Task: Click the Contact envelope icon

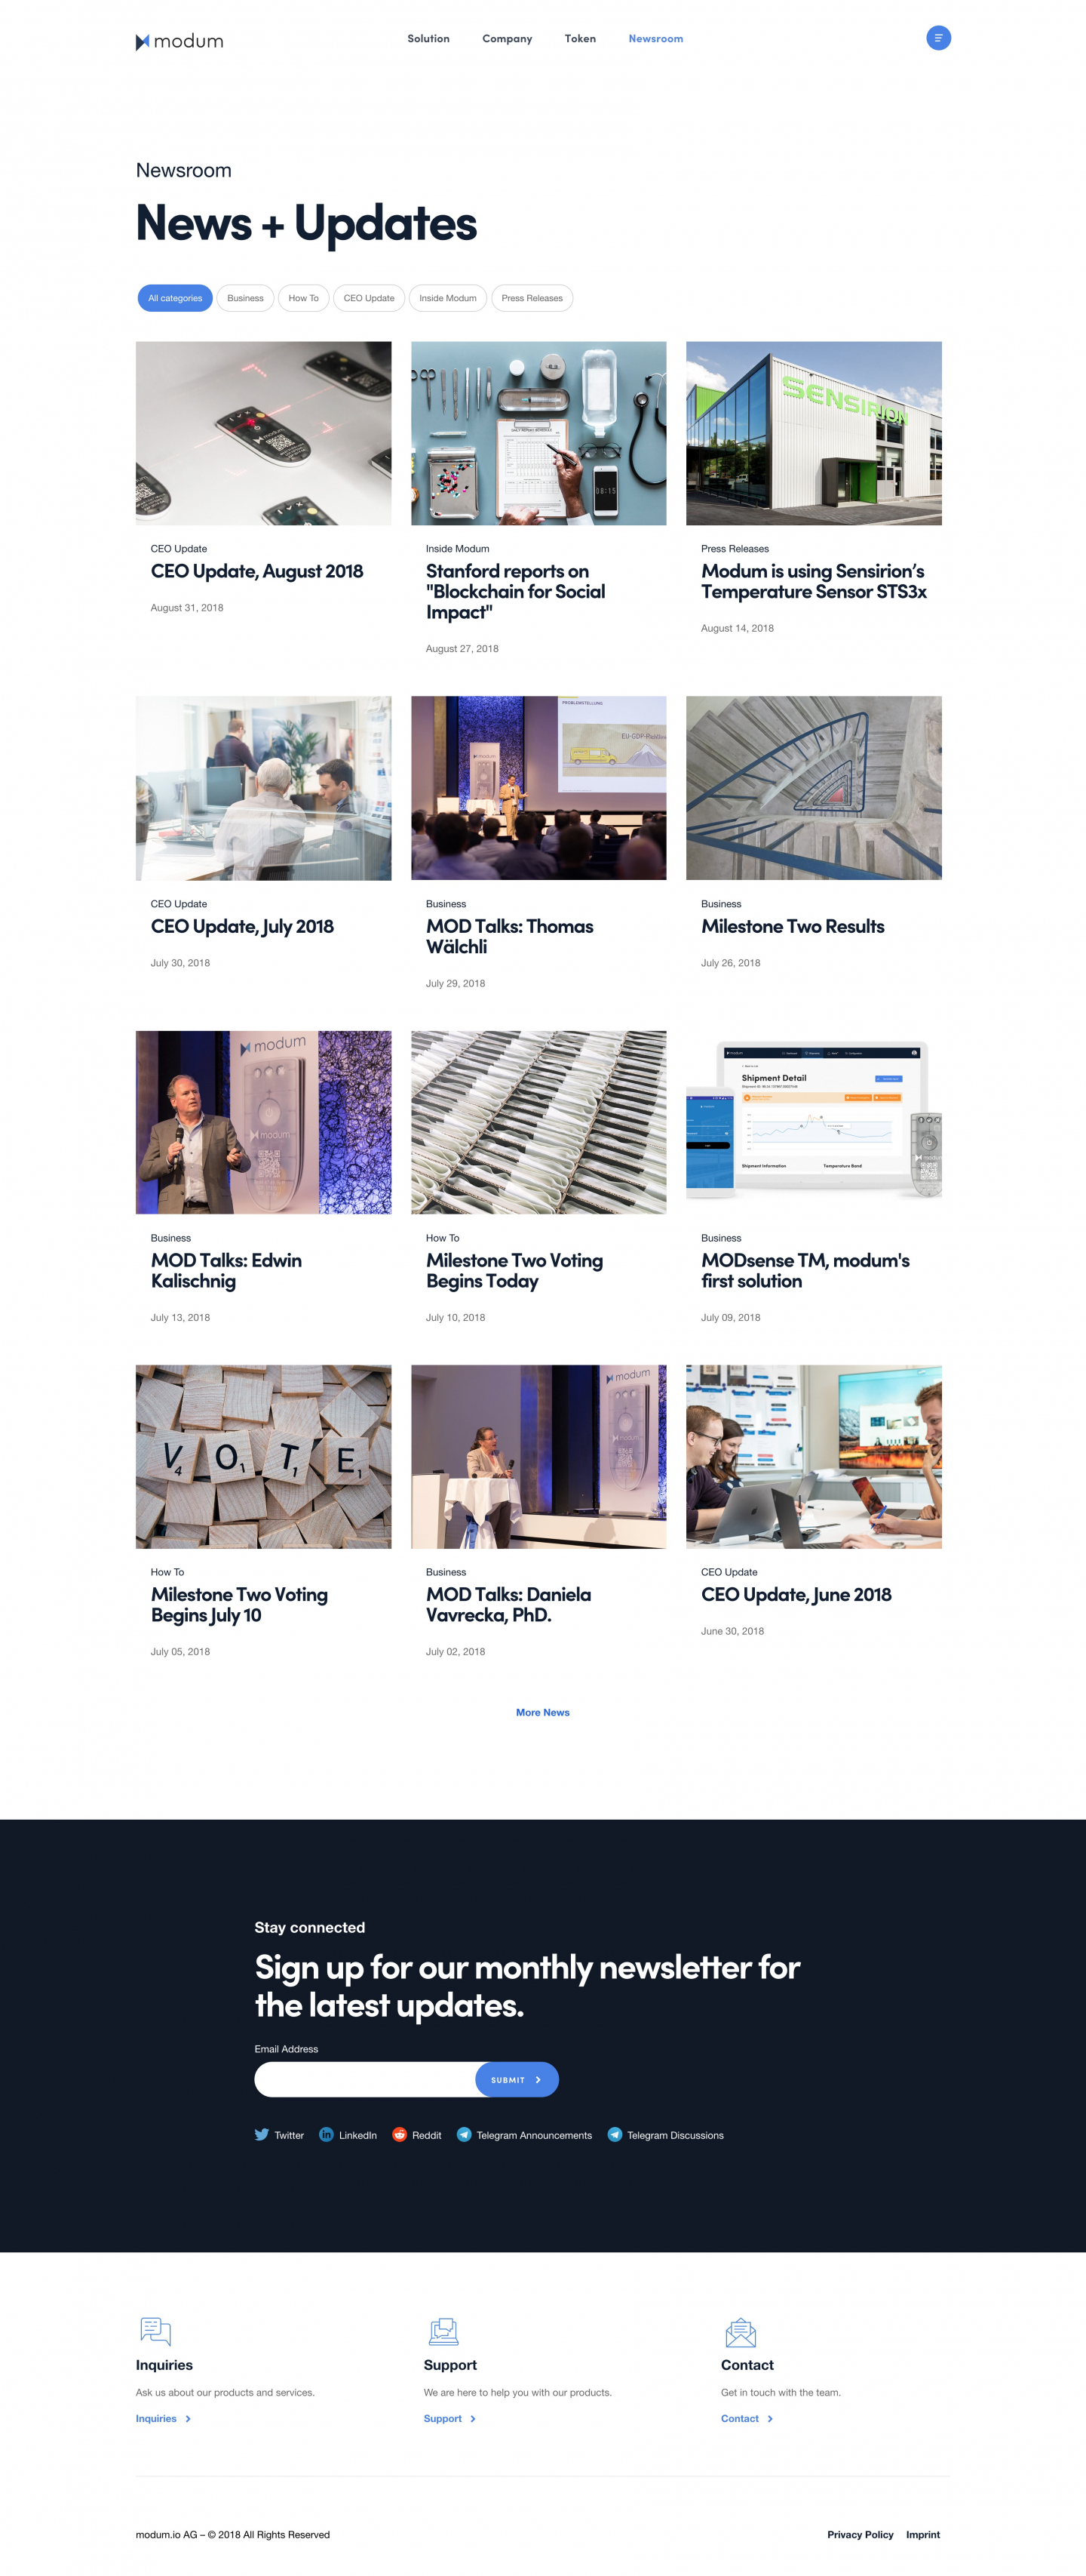Action: click(x=739, y=2332)
